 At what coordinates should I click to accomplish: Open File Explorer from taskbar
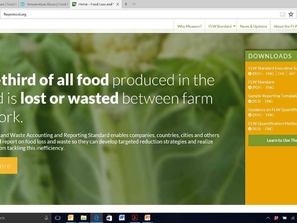coord(84,218)
